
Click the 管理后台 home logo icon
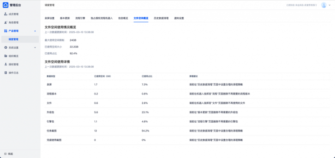click(x=6, y=5)
